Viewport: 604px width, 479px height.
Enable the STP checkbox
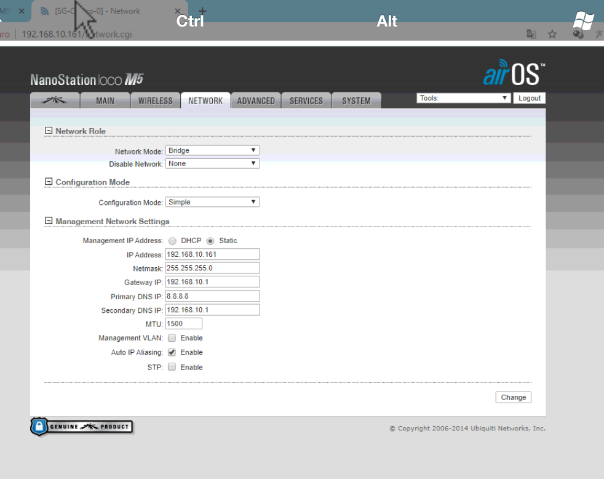pos(172,367)
